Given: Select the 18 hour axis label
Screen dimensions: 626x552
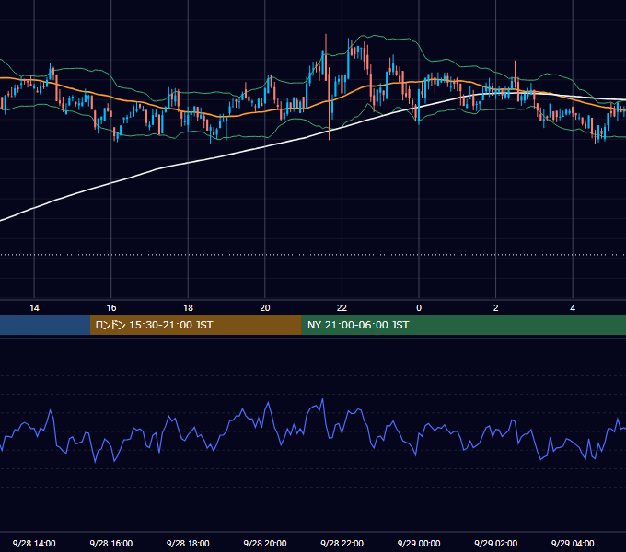Looking at the screenshot, I should [x=188, y=308].
